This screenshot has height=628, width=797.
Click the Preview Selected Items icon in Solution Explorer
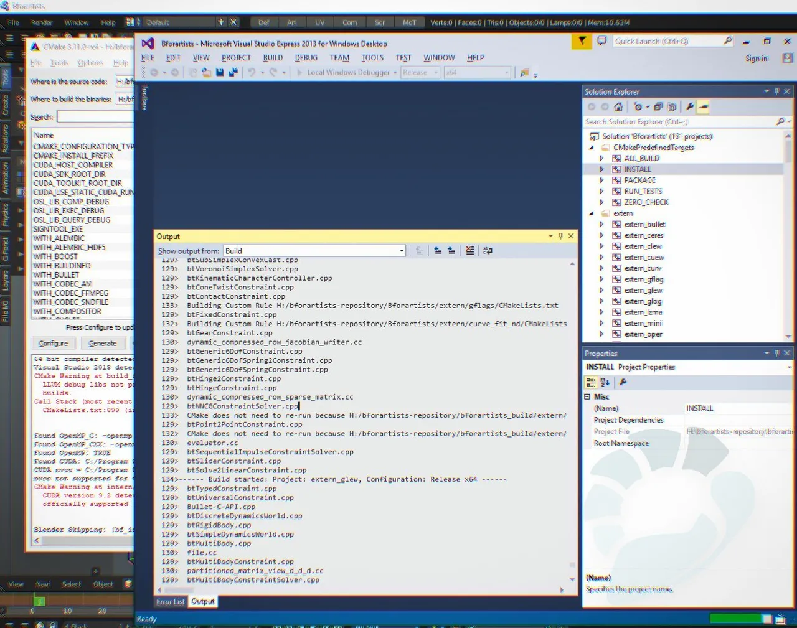(703, 106)
